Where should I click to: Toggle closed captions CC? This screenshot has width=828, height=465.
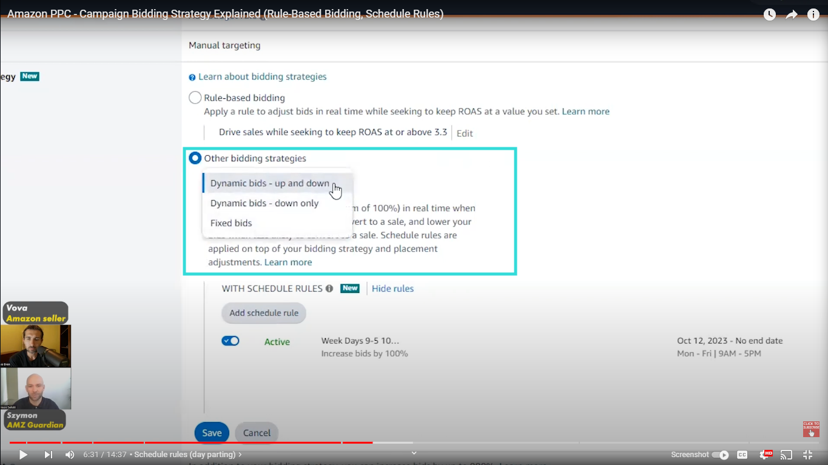(742, 455)
